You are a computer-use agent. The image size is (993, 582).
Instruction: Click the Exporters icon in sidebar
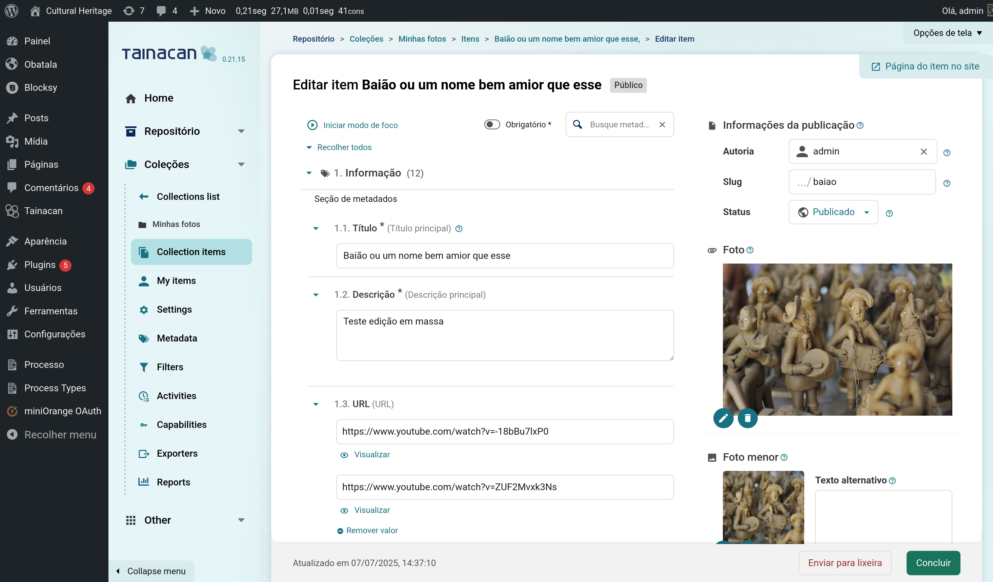click(x=144, y=453)
